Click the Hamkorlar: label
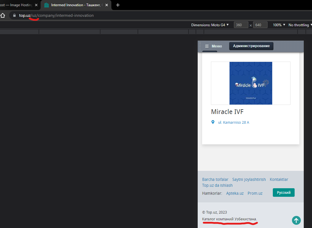The height and width of the screenshot is (228, 312). point(212,193)
